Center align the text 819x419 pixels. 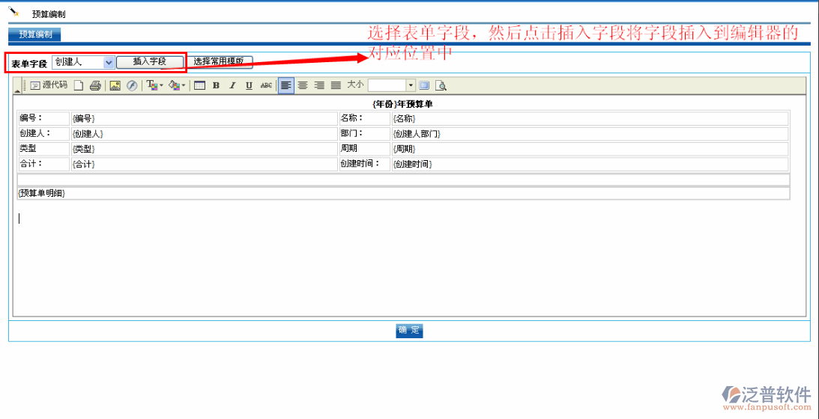click(x=303, y=85)
